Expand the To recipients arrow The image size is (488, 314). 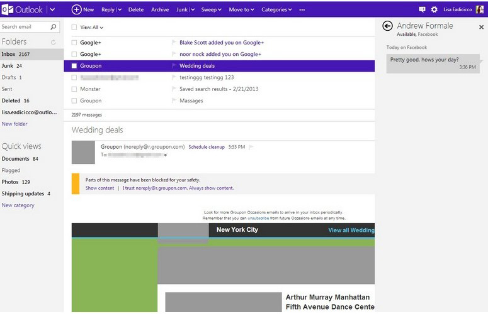pos(166,155)
